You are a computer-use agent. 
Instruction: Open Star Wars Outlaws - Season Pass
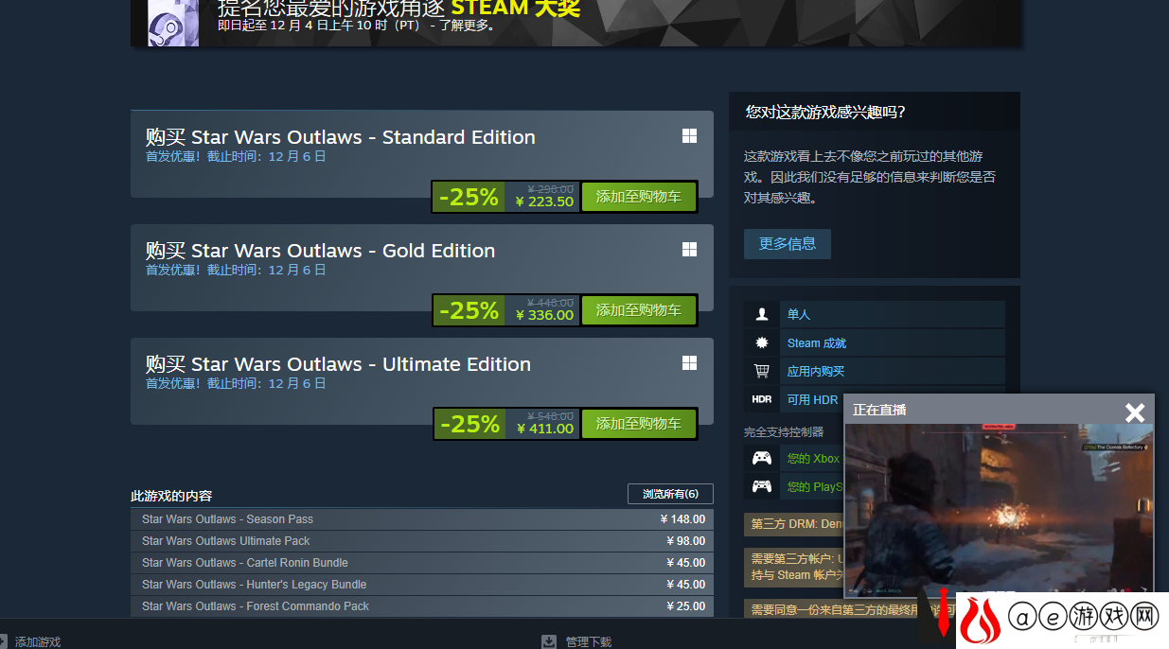pyautogui.click(x=422, y=519)
